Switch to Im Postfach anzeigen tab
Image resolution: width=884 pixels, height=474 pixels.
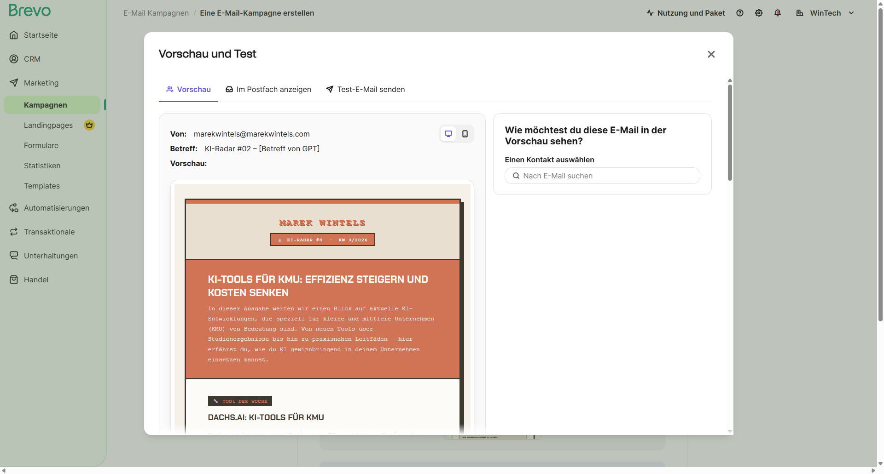coord(268,89)
